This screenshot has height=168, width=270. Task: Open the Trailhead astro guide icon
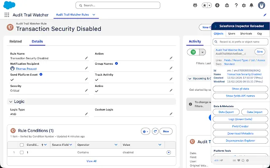195,5
